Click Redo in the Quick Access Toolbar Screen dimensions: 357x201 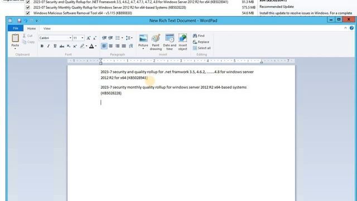click(x=31, y=21)
